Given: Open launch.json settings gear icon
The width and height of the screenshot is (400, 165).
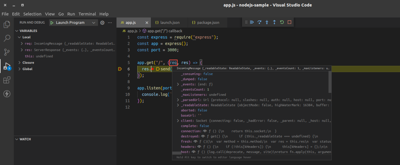Looking at the screenshot, I should [x=102, y=23].
